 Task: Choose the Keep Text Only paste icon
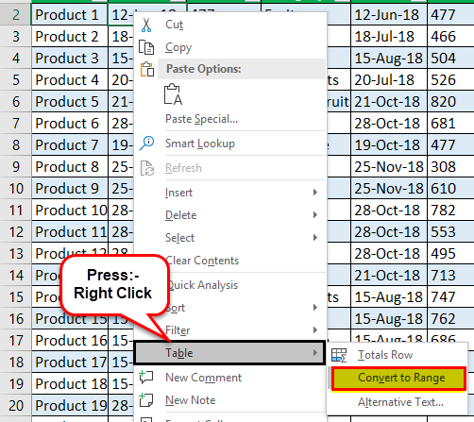coord(173,94)
